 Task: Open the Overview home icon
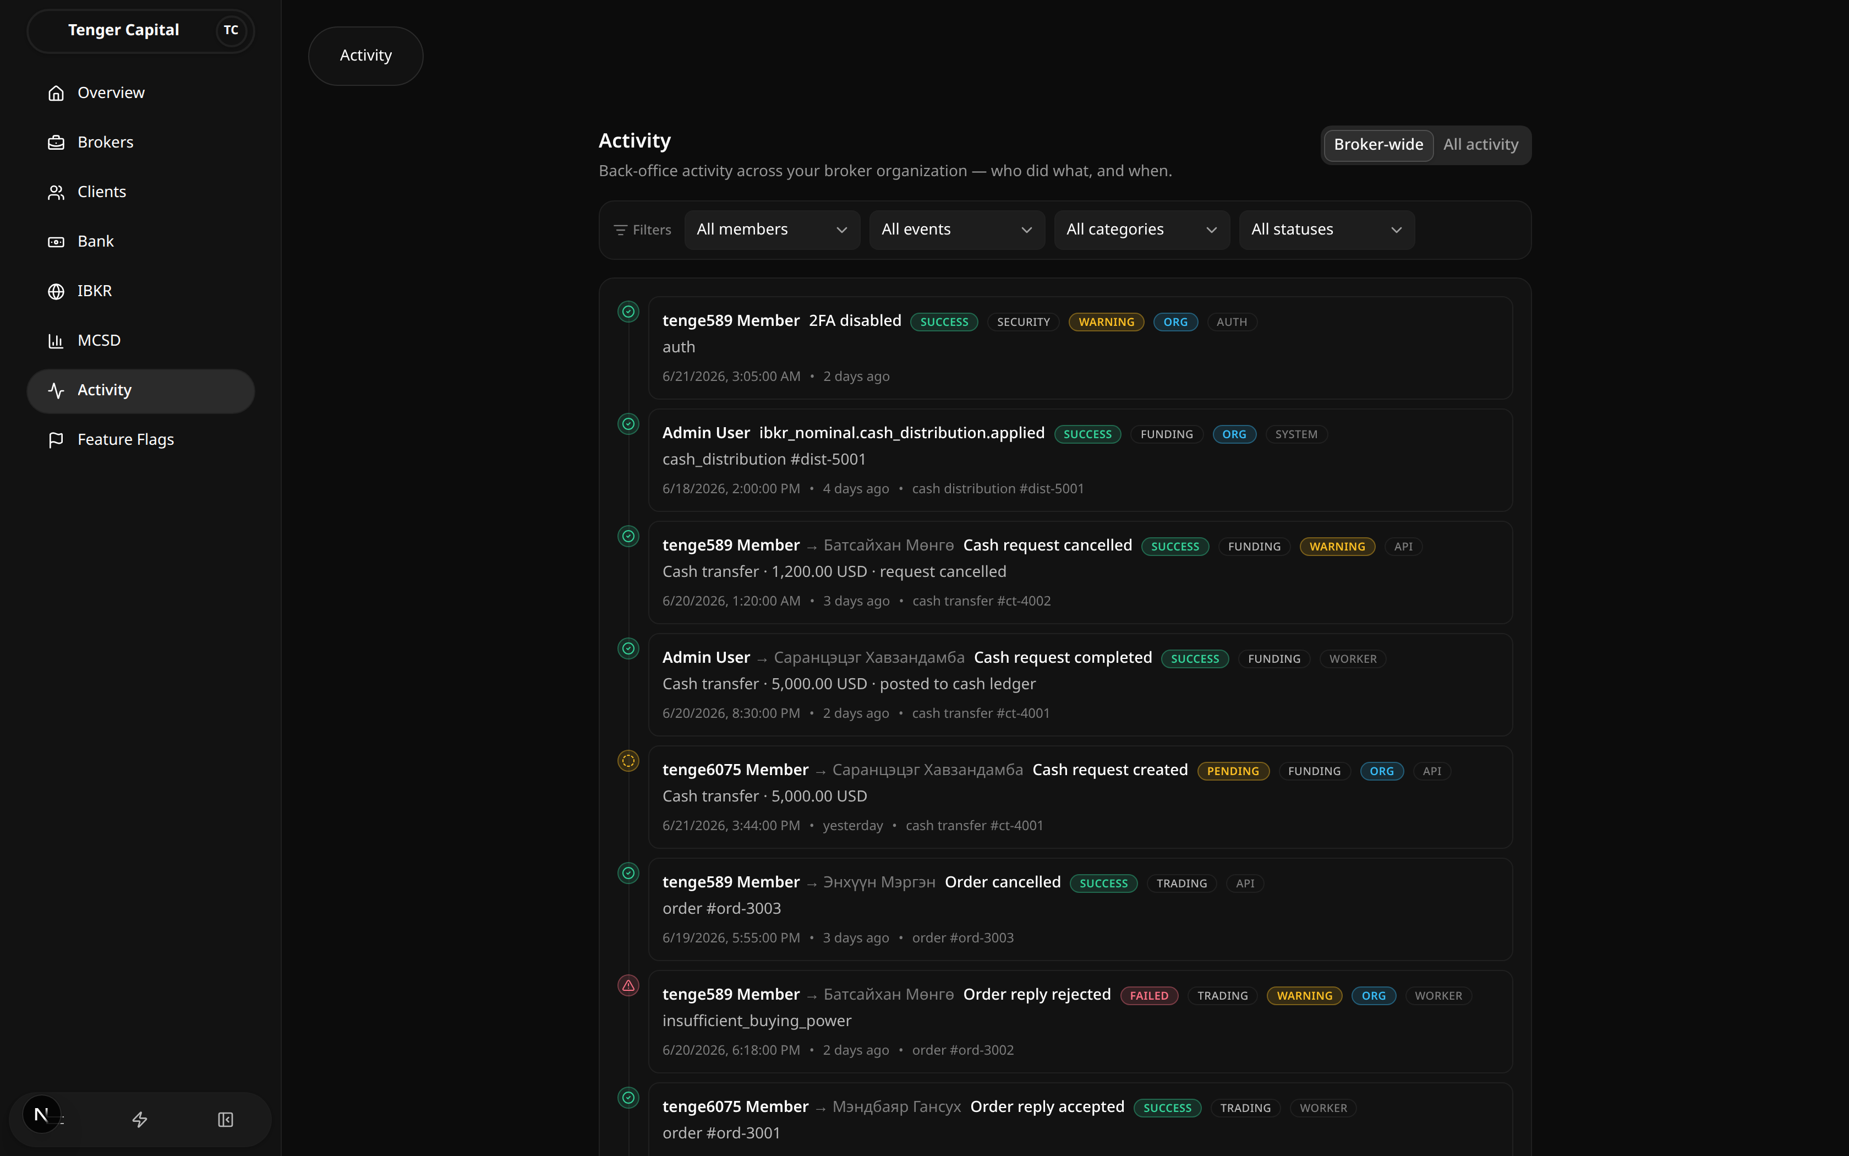(x=56, y=92)
